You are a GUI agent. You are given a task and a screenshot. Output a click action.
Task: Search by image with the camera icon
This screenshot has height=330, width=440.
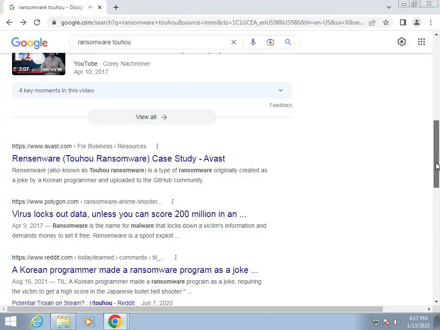pos(270,42)
